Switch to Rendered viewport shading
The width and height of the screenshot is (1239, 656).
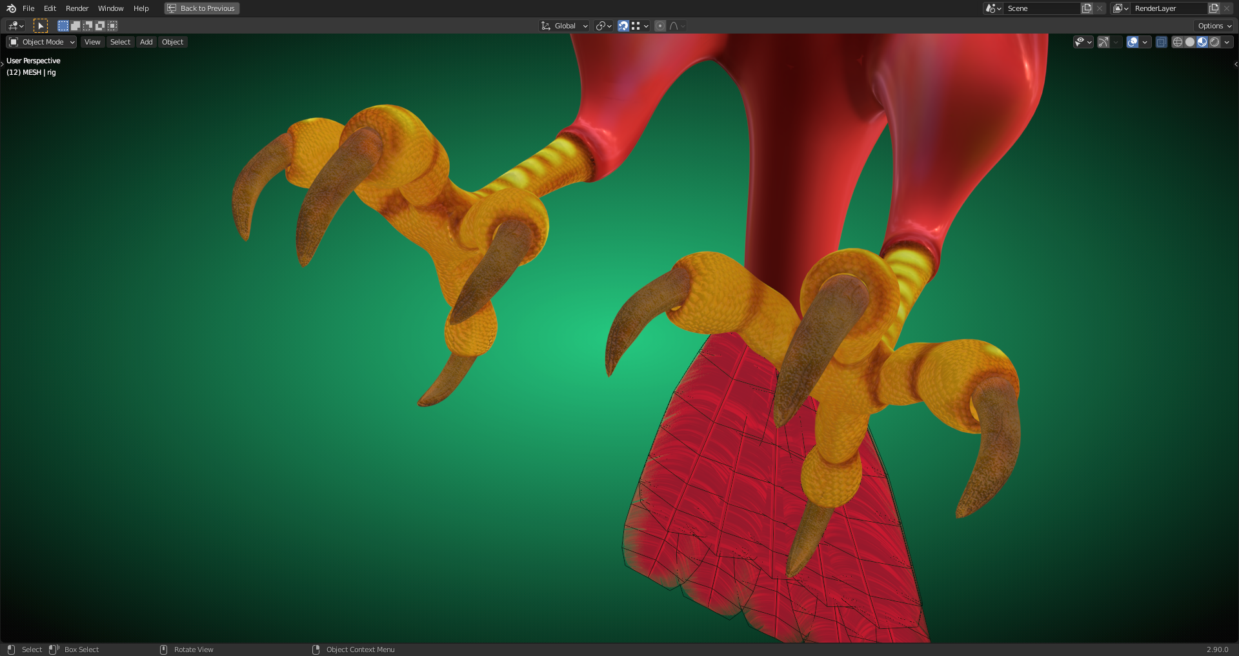point(1214,42)
